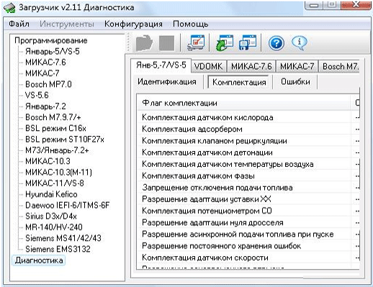The width and height of the screenshot is (373, 287).
Task: Click the gray stop square toolbar icon
Action: 166,43
